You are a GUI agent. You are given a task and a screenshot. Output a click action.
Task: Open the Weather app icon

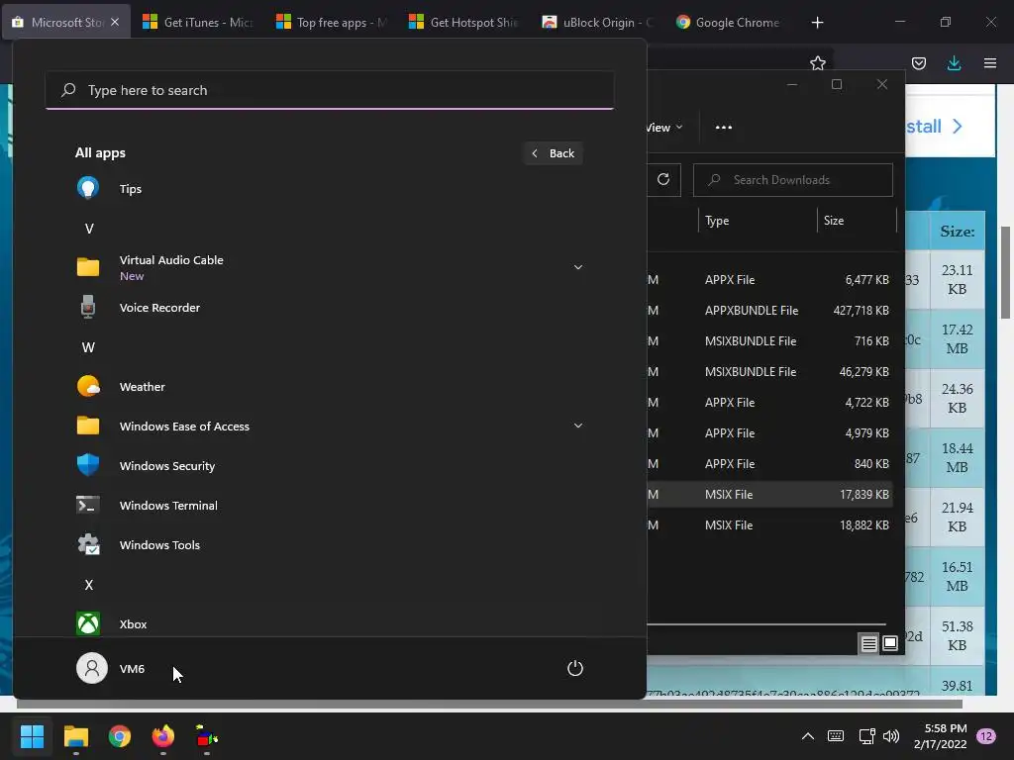pos(88,387)
